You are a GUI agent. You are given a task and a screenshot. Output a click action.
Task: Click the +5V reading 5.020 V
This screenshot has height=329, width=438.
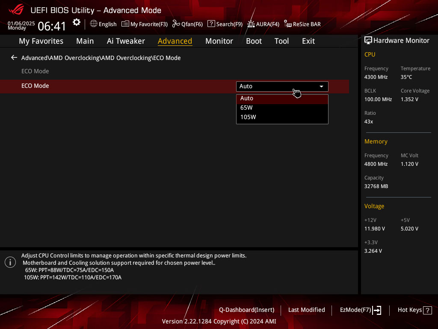409,229
